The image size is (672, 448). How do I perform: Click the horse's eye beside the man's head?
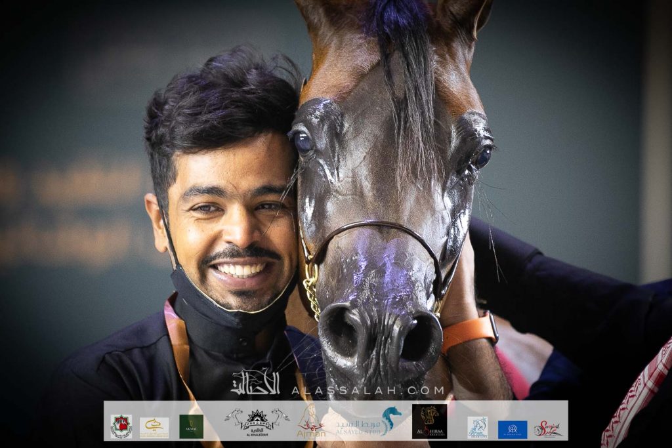pyautogui.click(x=304, y=142)
